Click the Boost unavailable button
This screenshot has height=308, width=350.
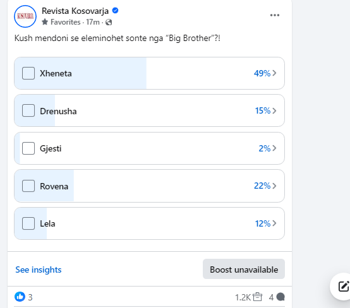[244, 269]
